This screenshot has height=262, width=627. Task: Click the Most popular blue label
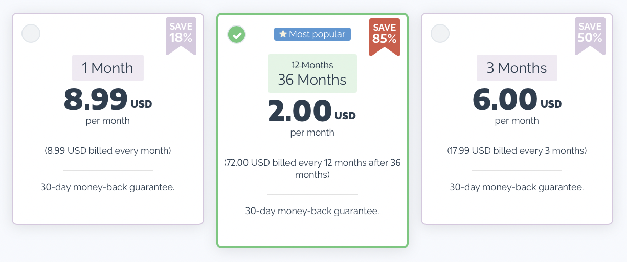(312, 34)
